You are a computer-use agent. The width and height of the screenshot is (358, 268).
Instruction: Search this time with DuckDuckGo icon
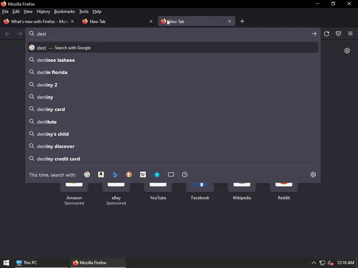coord(129,174)
